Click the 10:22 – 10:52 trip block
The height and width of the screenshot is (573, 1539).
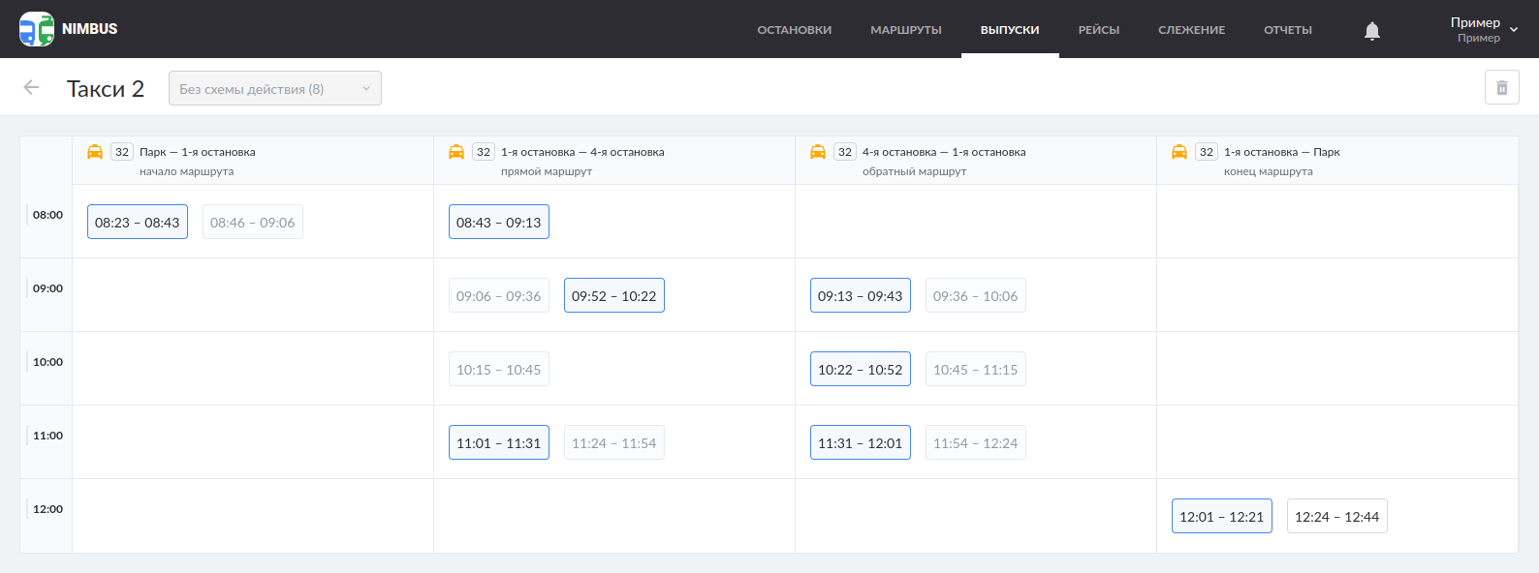(x=861, y=370)
